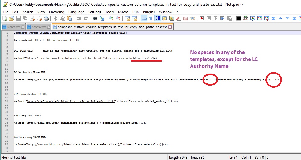This screenshot has width=301, height=160.
Task: Start macro recording with red dot
Action: (201, 18)
